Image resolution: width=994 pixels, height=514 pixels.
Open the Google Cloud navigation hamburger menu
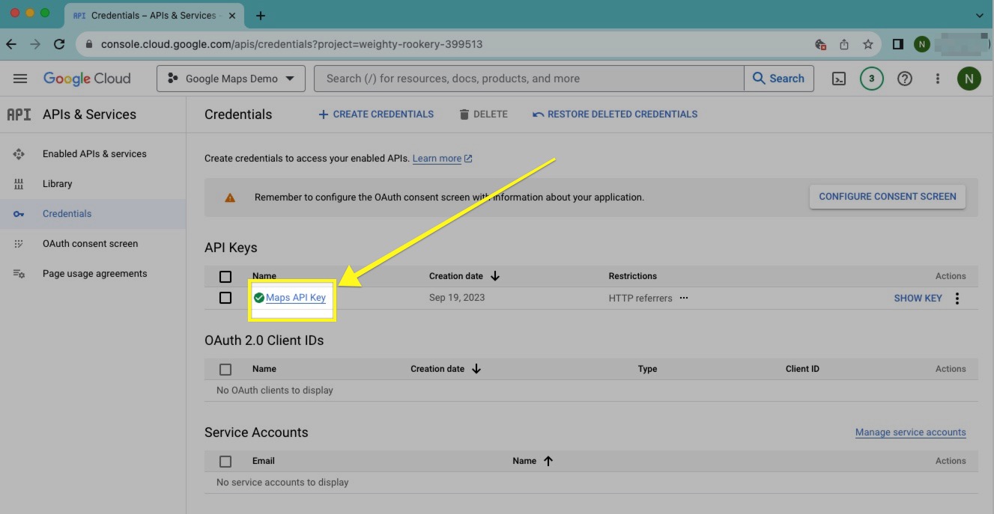[x=20, y=79]
